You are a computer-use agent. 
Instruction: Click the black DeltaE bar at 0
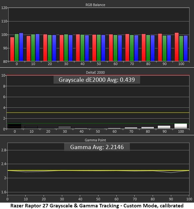14,126
